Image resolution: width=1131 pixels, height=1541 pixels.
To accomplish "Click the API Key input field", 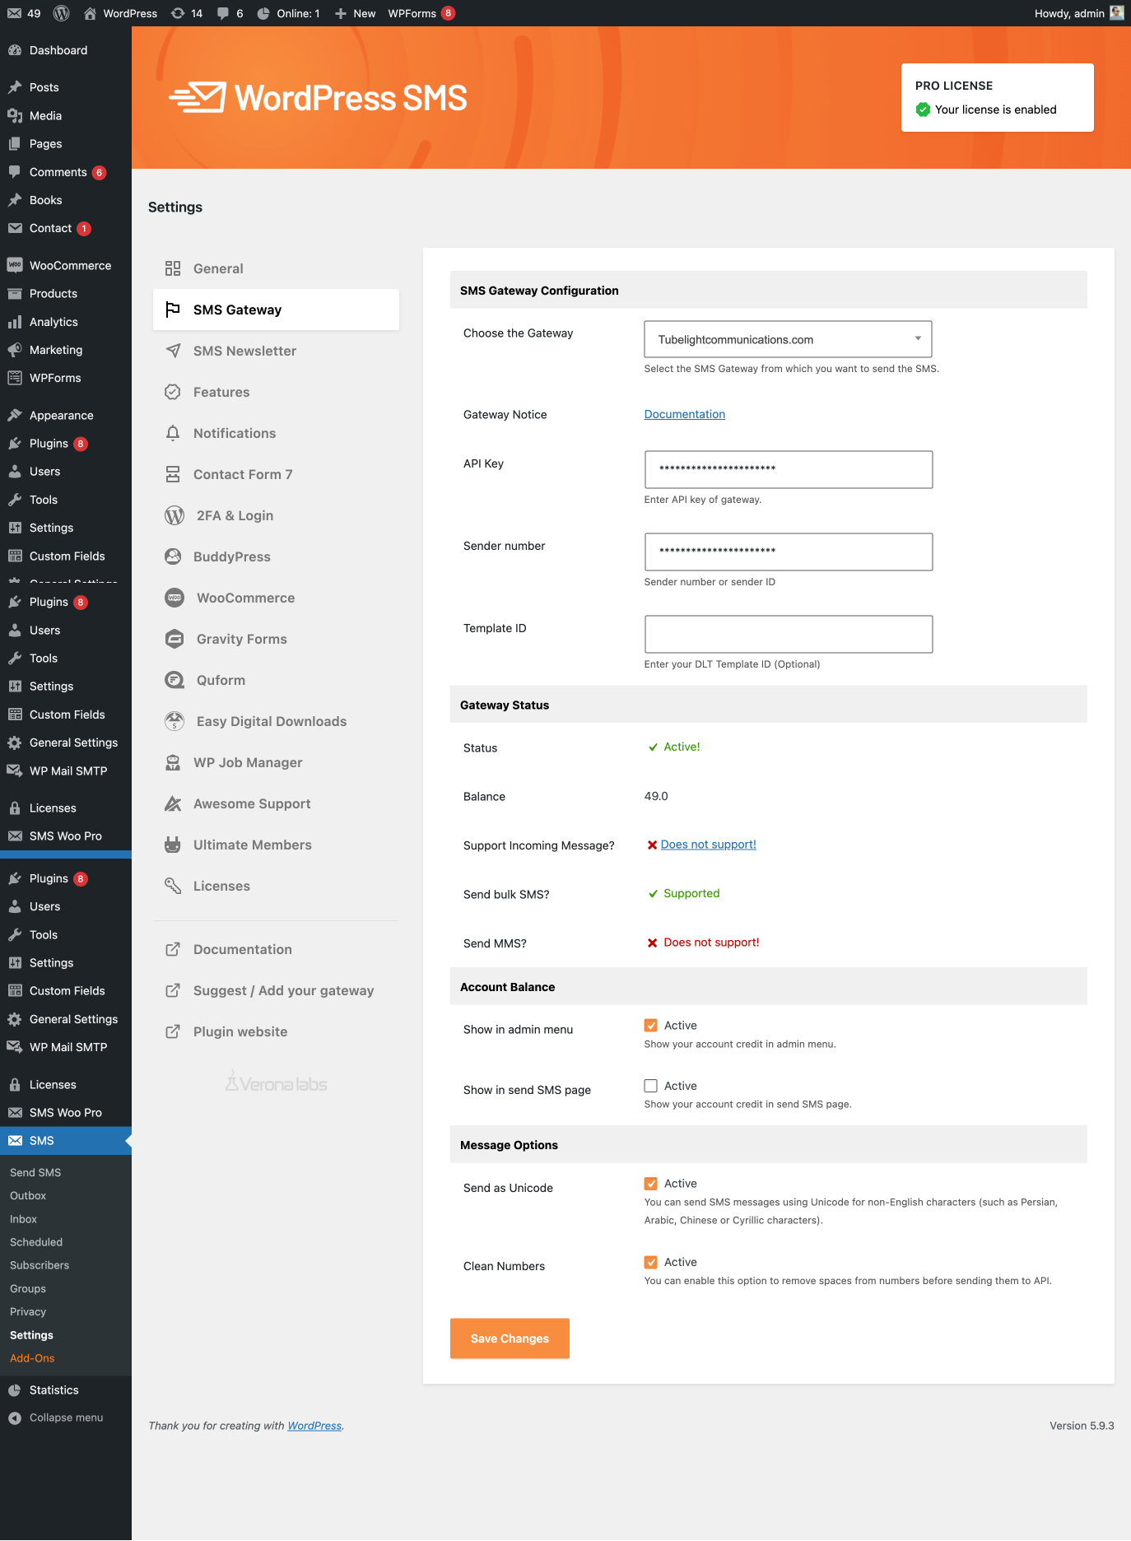I will pos(789,469).
